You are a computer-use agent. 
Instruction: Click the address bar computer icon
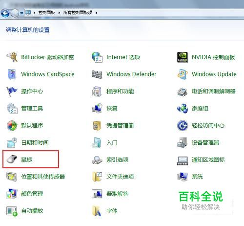pyautogui.click(x=28, y=13)
